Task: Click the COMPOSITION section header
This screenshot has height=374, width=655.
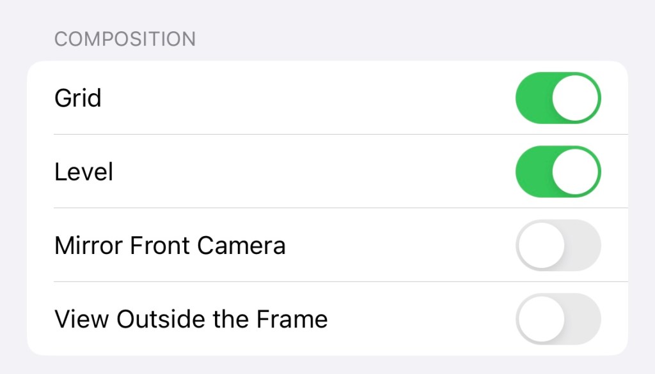Action: (125, 39)
